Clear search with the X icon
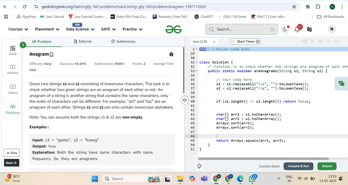 pos(272,29)
